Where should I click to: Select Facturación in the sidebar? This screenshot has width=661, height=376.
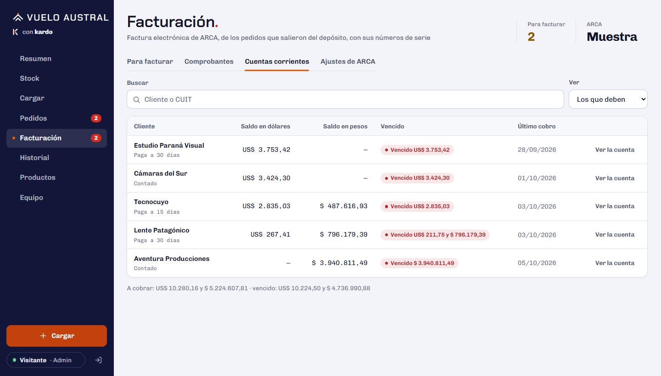tap(56, 138)
